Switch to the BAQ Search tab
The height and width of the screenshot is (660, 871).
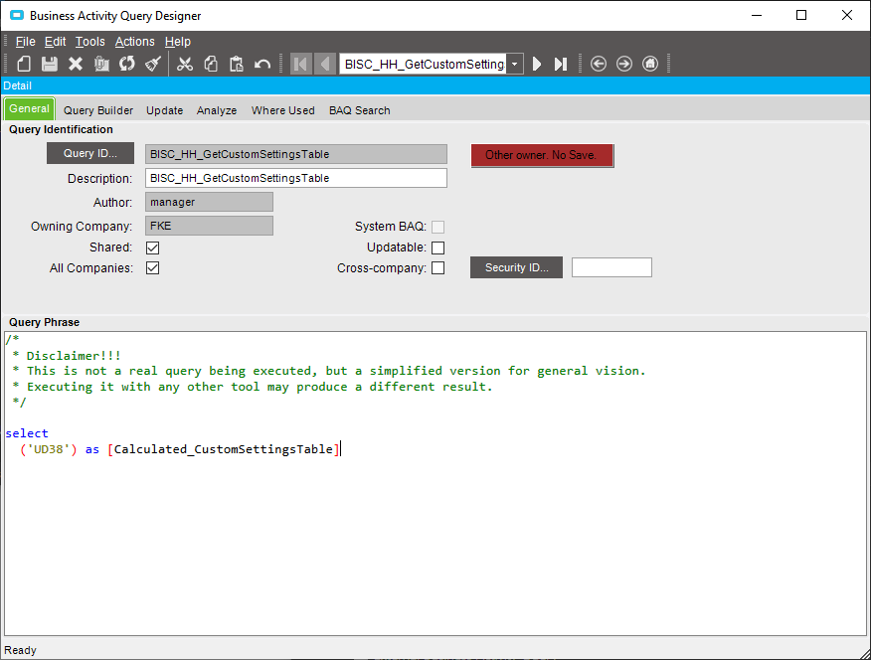(359, 110)
